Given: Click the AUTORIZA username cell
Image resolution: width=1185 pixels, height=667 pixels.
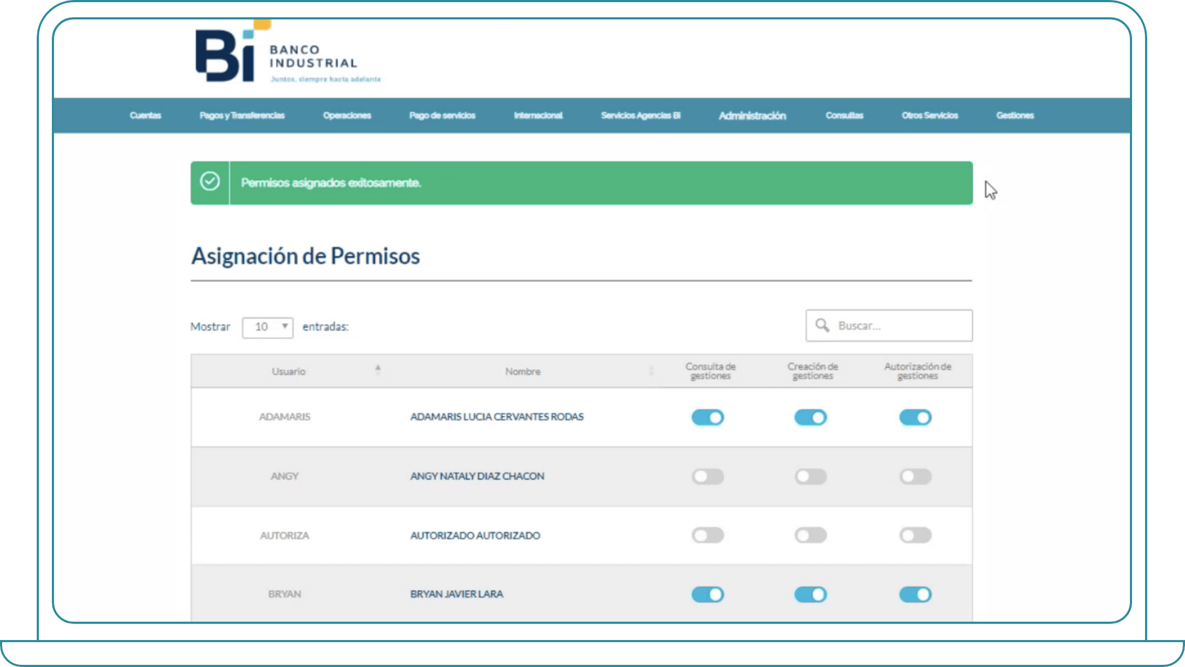Looking at the screenshot, I should pos(285,535).
